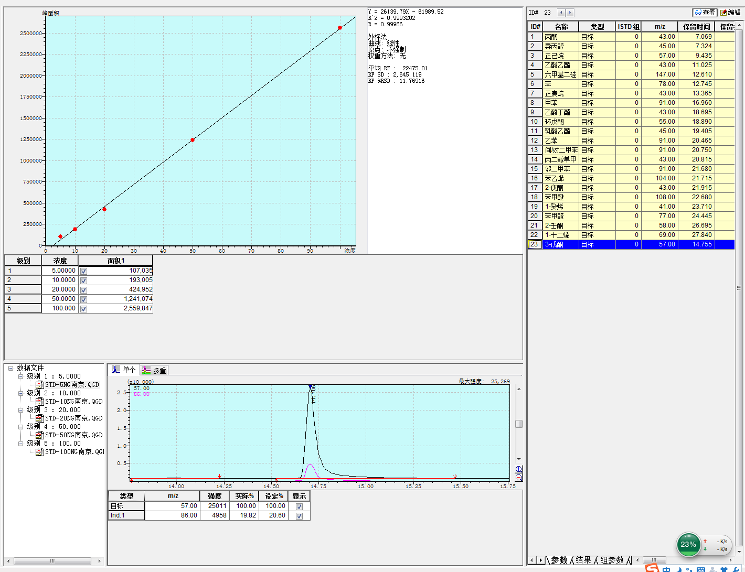This screenshot has height=572, width=745.
Task: Open Sogou wrench settings icon
Action: (x=736, y=570)
